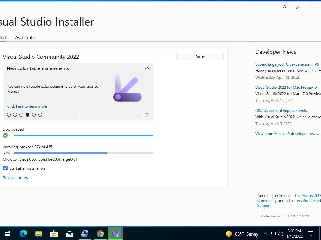Click the Developer News heading
The height and width of the screenshot is (240, 321).
276,52
